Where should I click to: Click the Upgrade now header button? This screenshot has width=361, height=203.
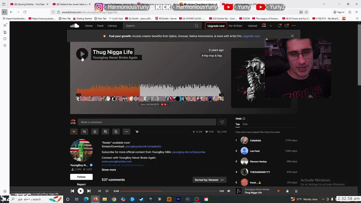pyautogui.click(x=216, y=26)
